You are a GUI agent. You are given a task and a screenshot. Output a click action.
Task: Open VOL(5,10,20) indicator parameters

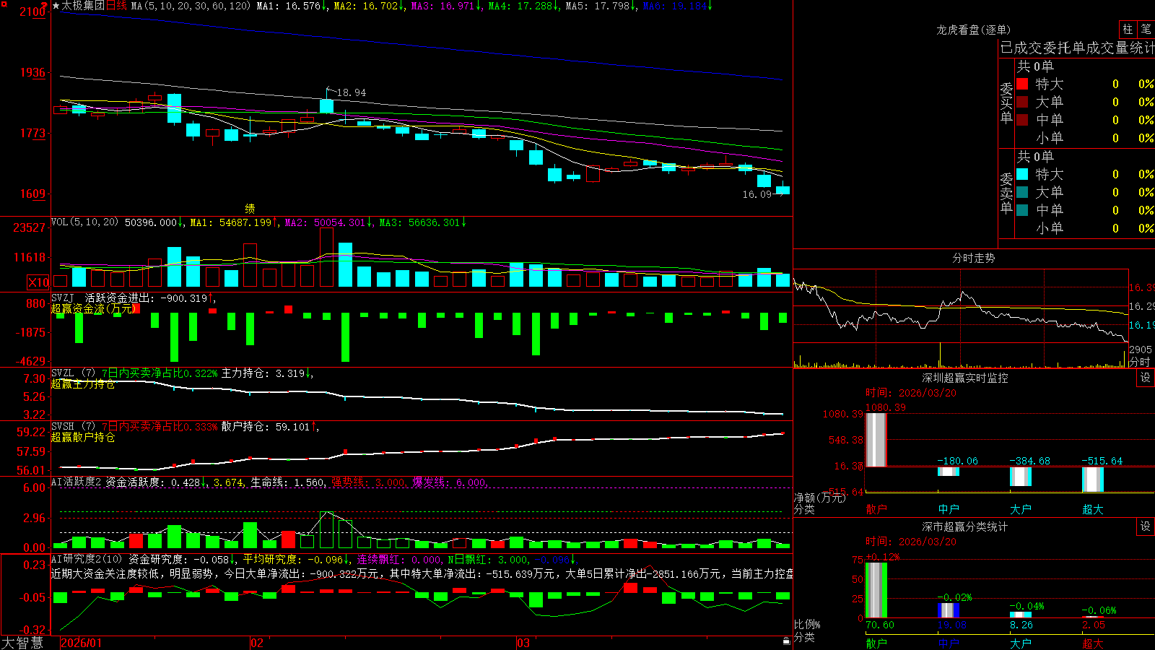(84, 222)
